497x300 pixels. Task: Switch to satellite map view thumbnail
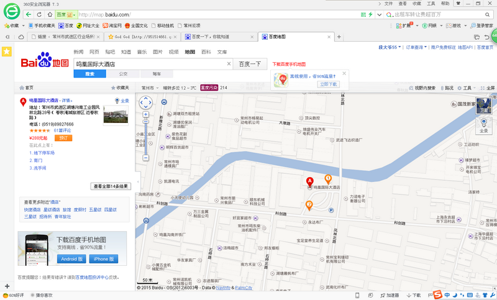pyautogui.click(x=484, y=106)
